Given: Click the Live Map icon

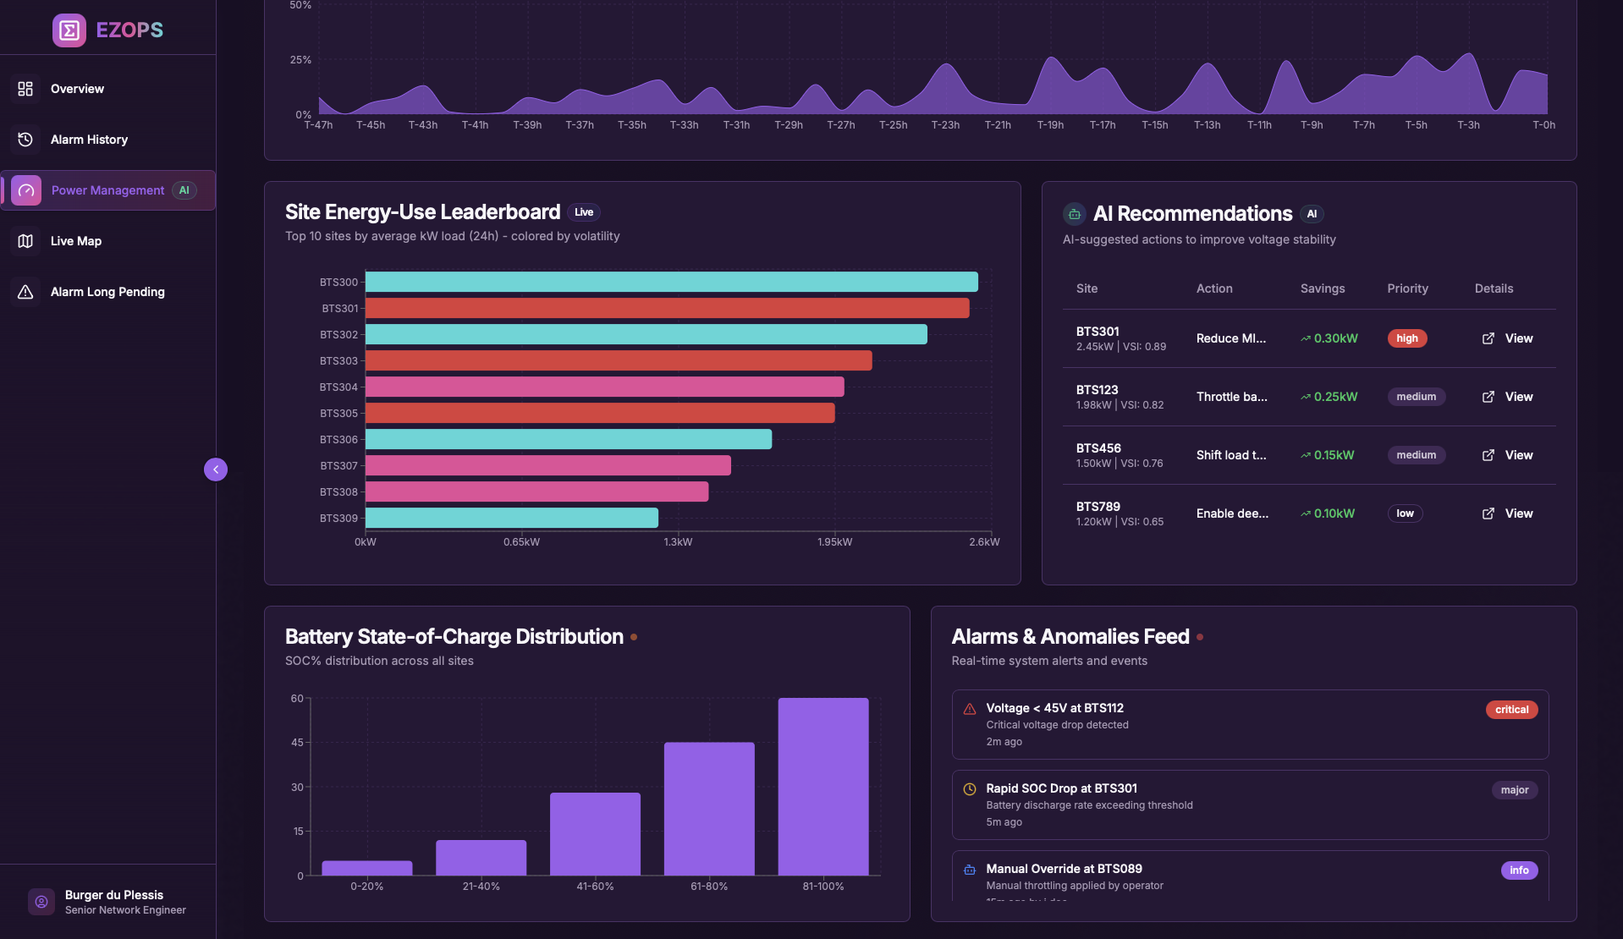Looking at the screenshot, I should [25, 241].
